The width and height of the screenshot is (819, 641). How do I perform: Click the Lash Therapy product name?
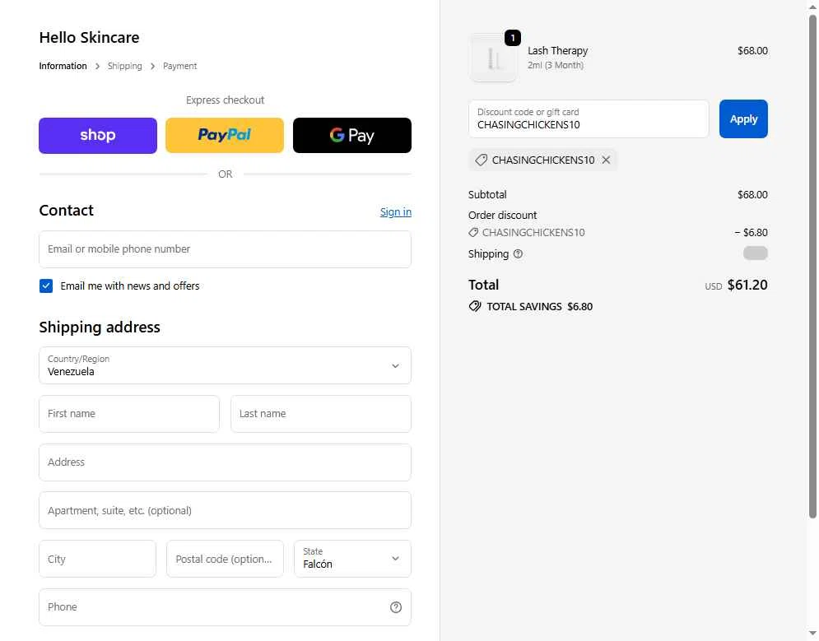pos(557,51)
